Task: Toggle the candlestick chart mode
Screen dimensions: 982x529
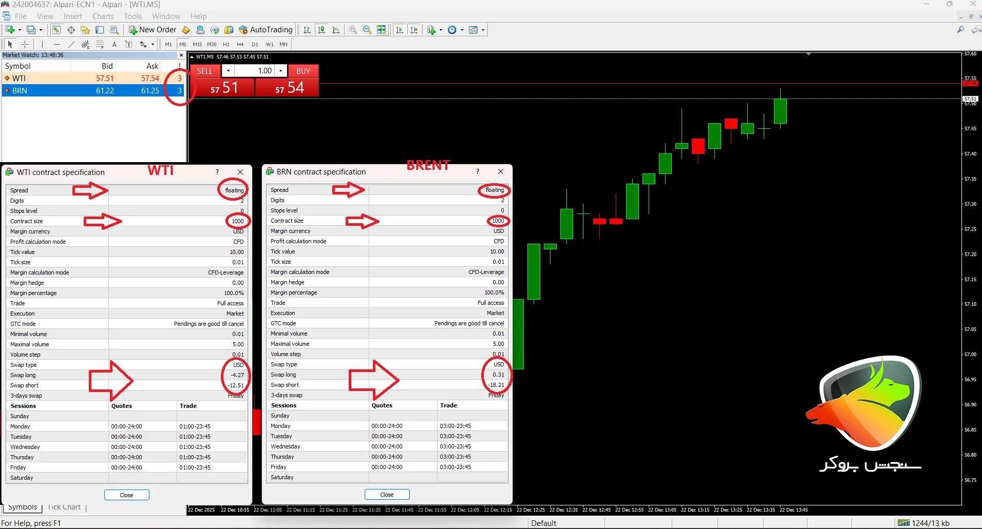Action: pyautogui.click(x=322, y=30)
